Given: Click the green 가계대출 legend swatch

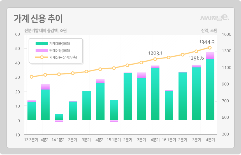Looking at the screenshot, I should point(42,44).
